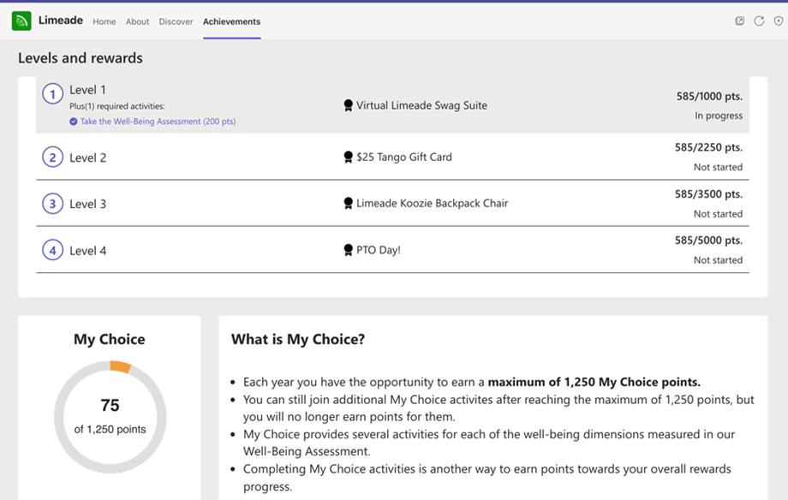
Task: Click the orange segment of progress ring
Action: pos(121,366)
